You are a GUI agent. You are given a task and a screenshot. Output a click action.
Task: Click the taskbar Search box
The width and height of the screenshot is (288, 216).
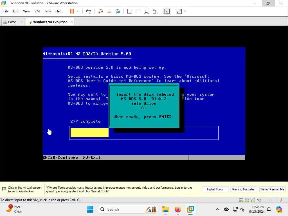coord(129,209)
